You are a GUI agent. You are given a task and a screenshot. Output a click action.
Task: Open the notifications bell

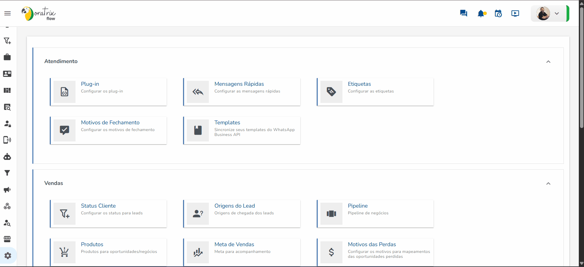pos(482,13)
